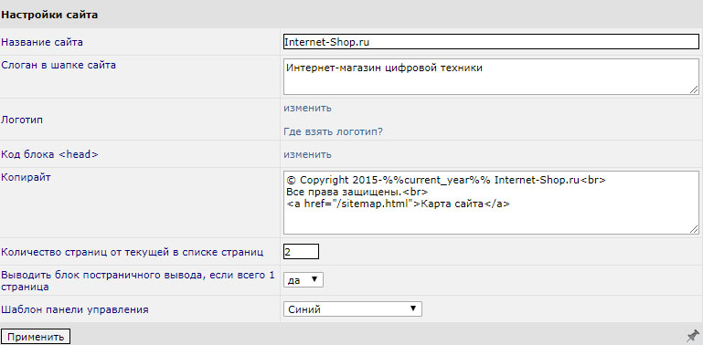Click the Код блока <head> label

49,154
